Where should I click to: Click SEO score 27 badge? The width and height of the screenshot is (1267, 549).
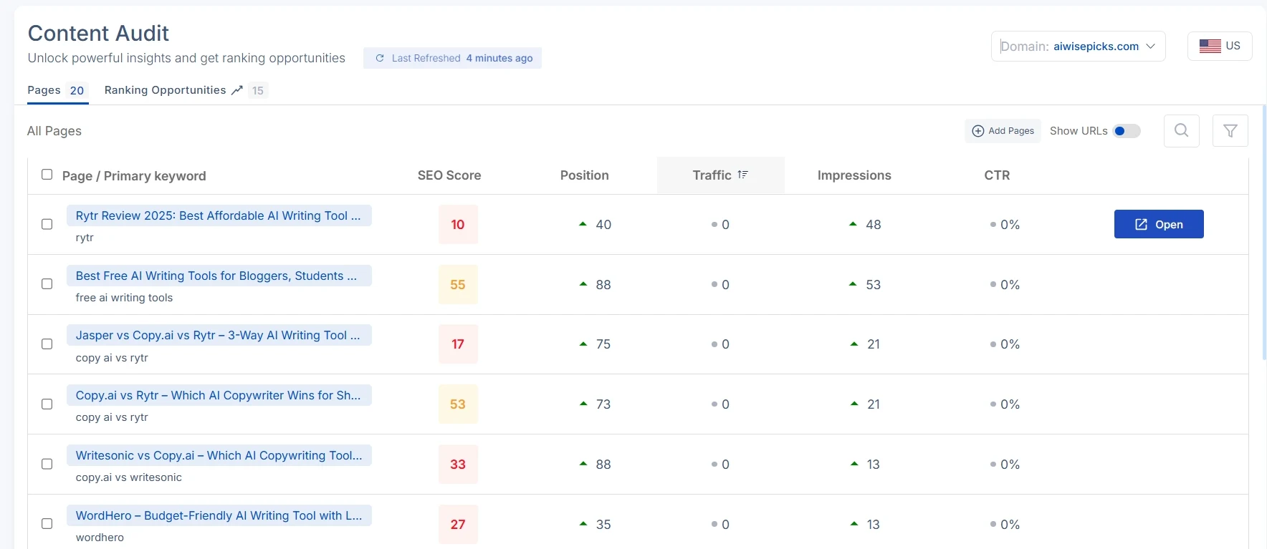[458, 524]
